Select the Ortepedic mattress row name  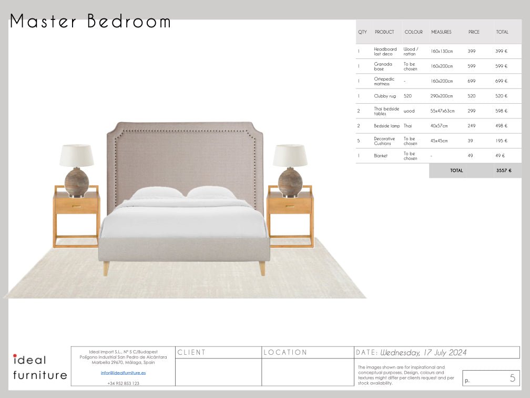[x=384, y=82]
